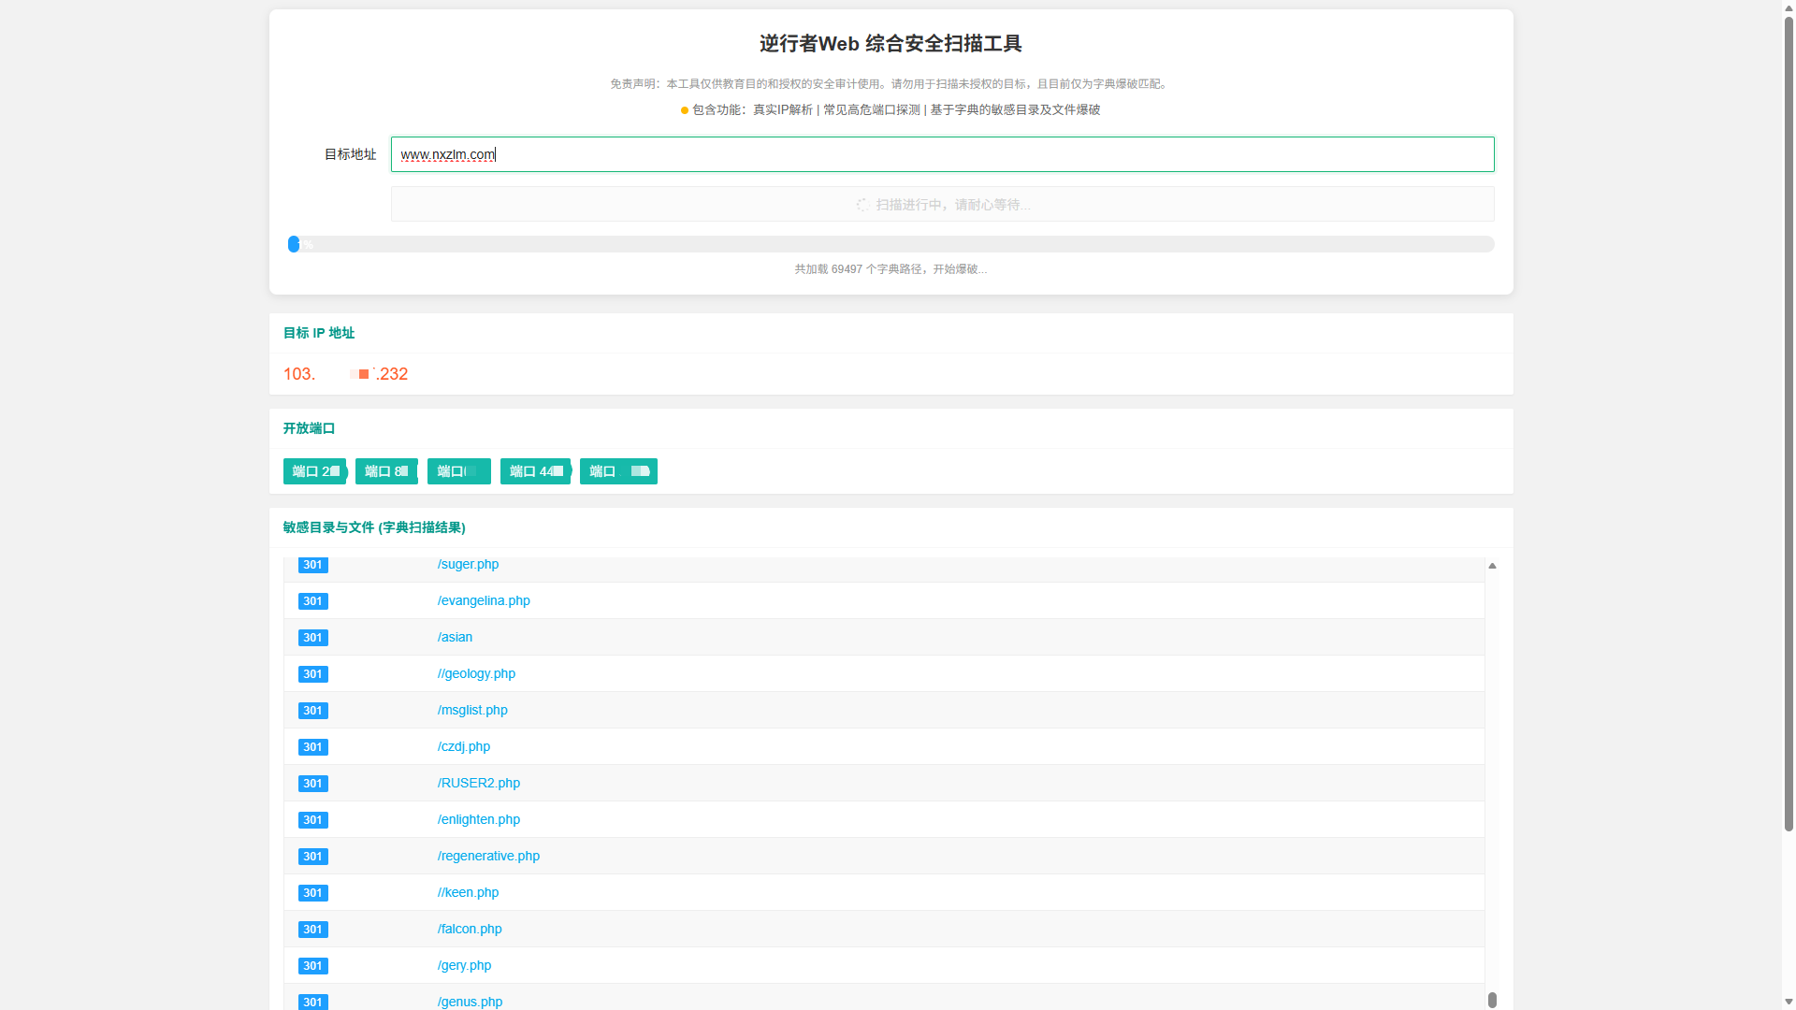Open the /suger.php scan result link
This screenshot has height=1010, width=1796.
[x=468, y=564]
